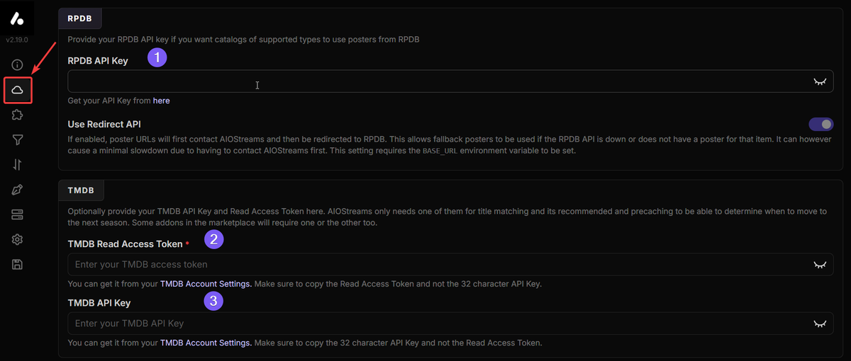Toggle the Use Redirect API switch

821,125
